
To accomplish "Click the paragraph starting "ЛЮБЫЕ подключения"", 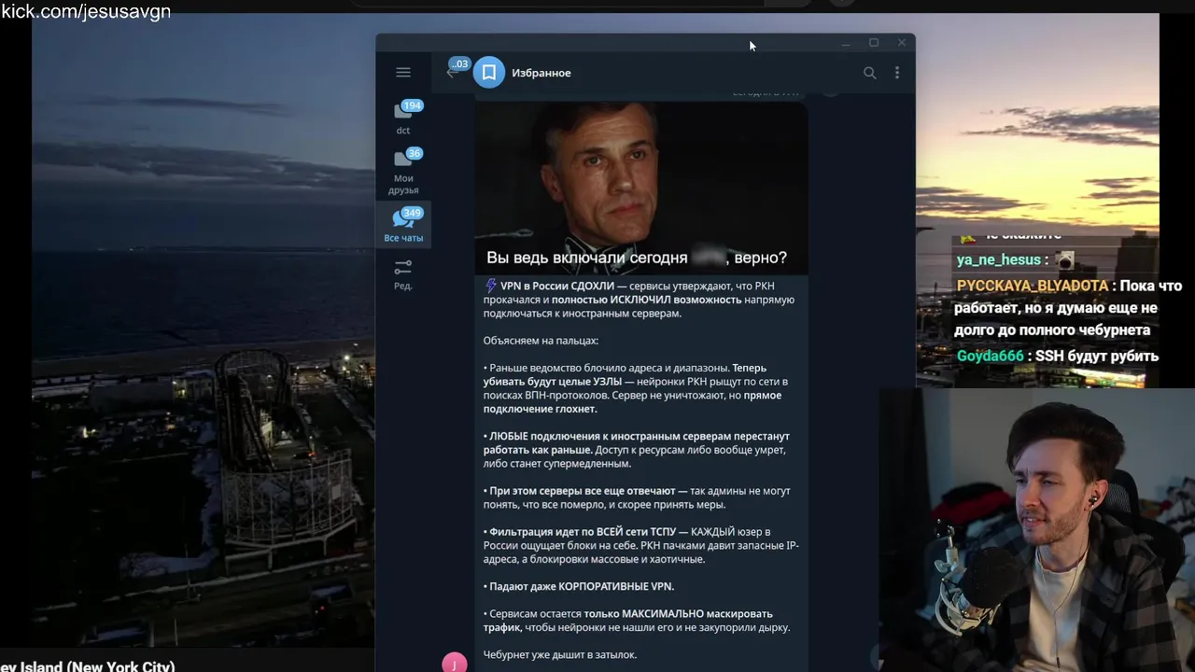I will point(636,450).
